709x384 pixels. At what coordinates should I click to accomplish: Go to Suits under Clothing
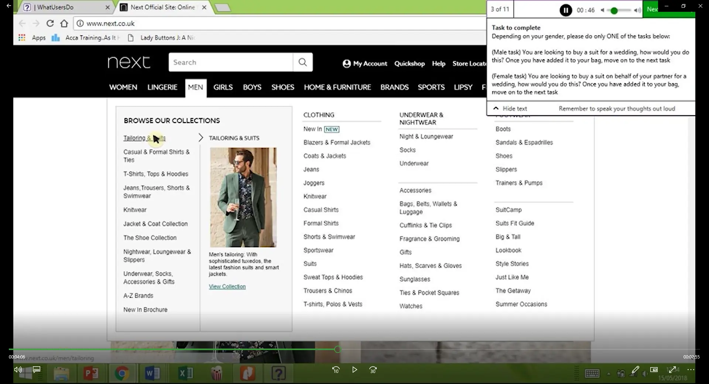[x=310, y=264]
